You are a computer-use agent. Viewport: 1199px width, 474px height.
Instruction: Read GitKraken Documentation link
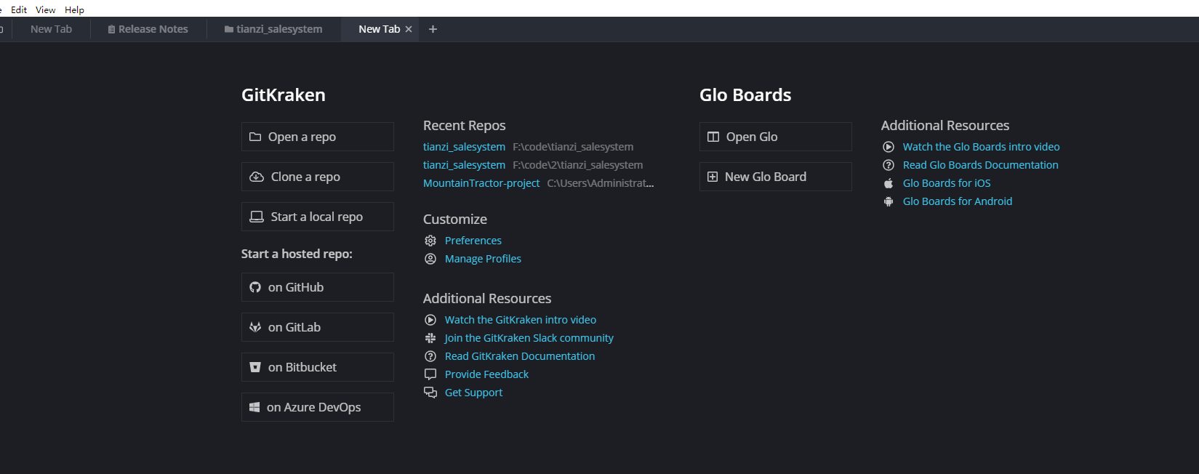coord(520,356)
